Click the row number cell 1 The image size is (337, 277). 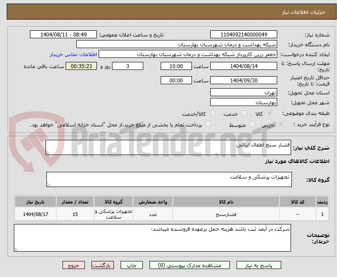[322, 214]
